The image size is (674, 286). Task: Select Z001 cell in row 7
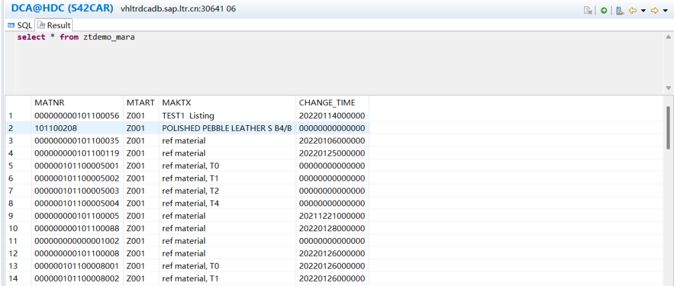[141, 191]
